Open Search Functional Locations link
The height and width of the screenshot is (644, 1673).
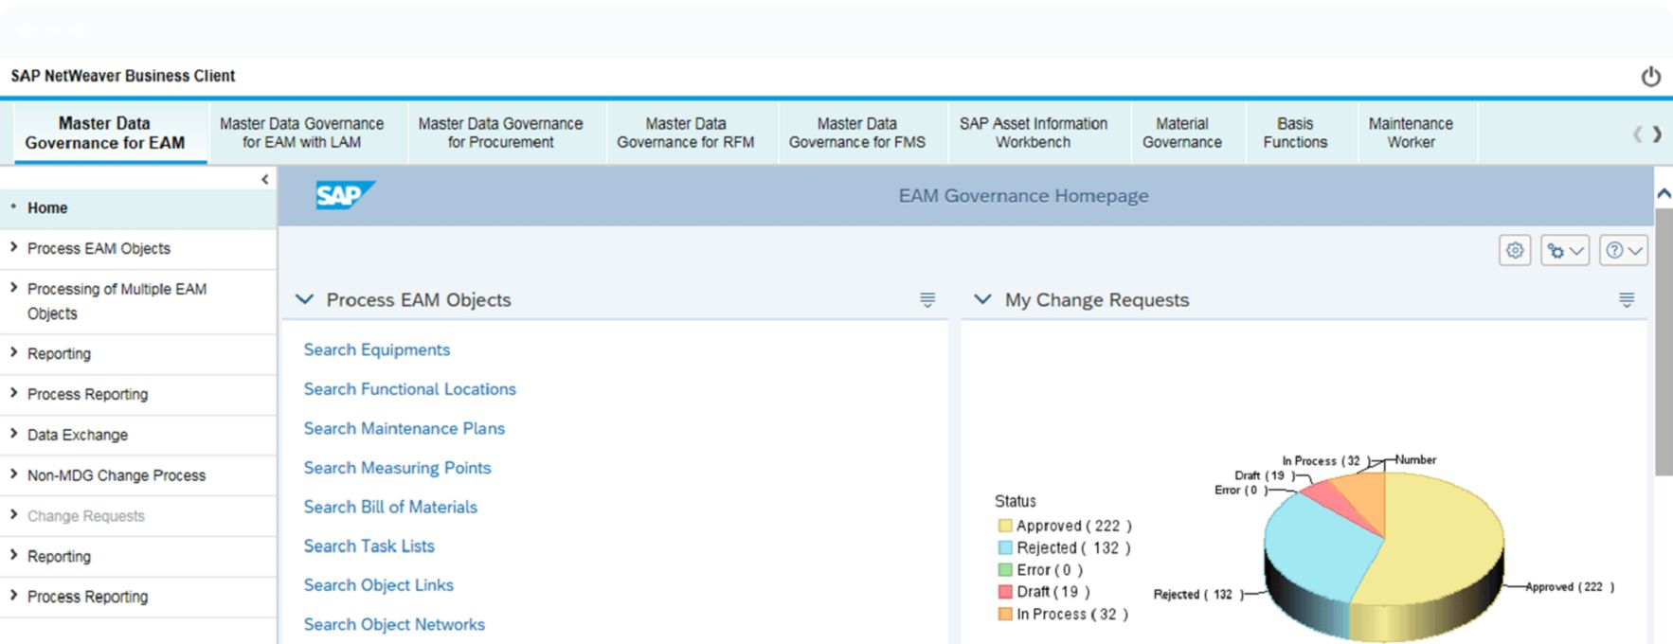click(409, 389)
